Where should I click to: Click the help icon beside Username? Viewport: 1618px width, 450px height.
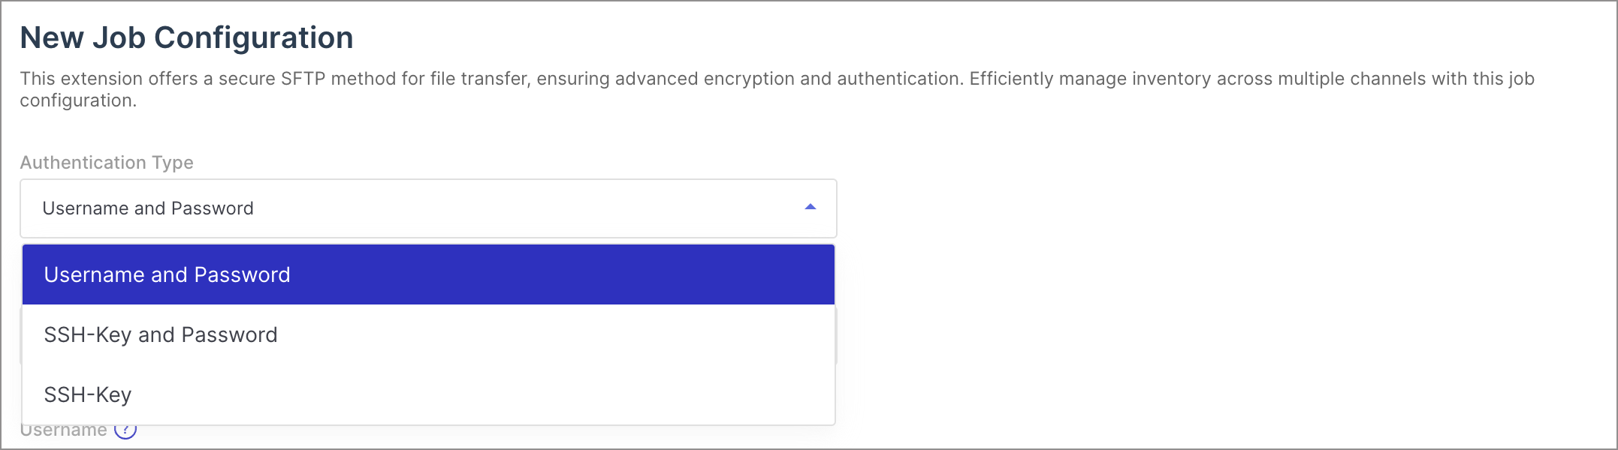pos(125,430)
